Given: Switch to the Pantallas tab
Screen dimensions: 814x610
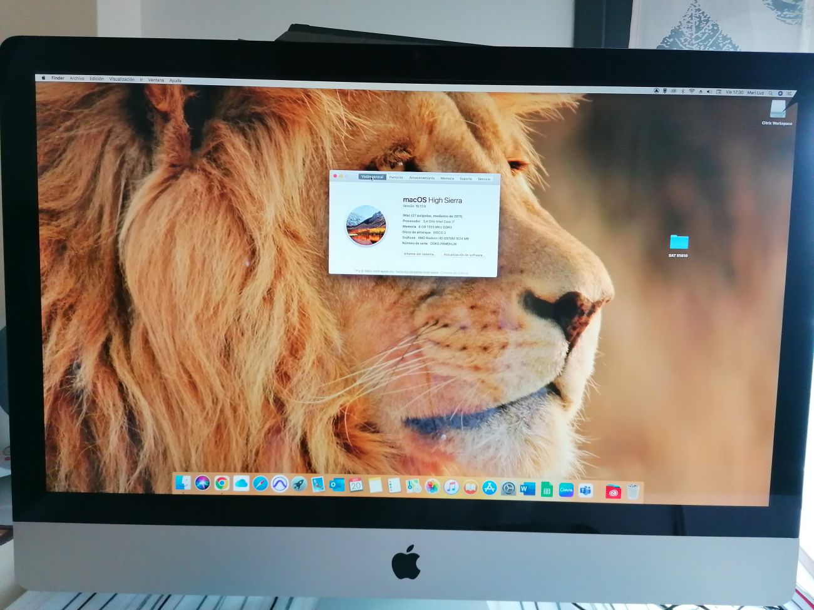Looking at the screenshot, I should click(x=396, y=178).
